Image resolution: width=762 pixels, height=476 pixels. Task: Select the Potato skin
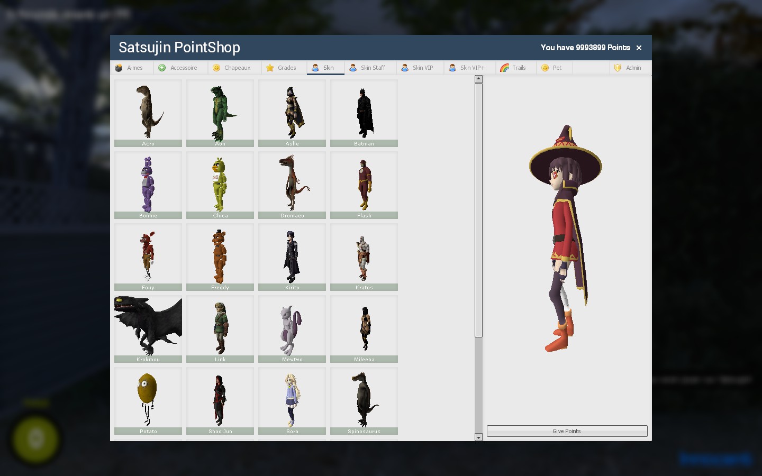[148, 401]
